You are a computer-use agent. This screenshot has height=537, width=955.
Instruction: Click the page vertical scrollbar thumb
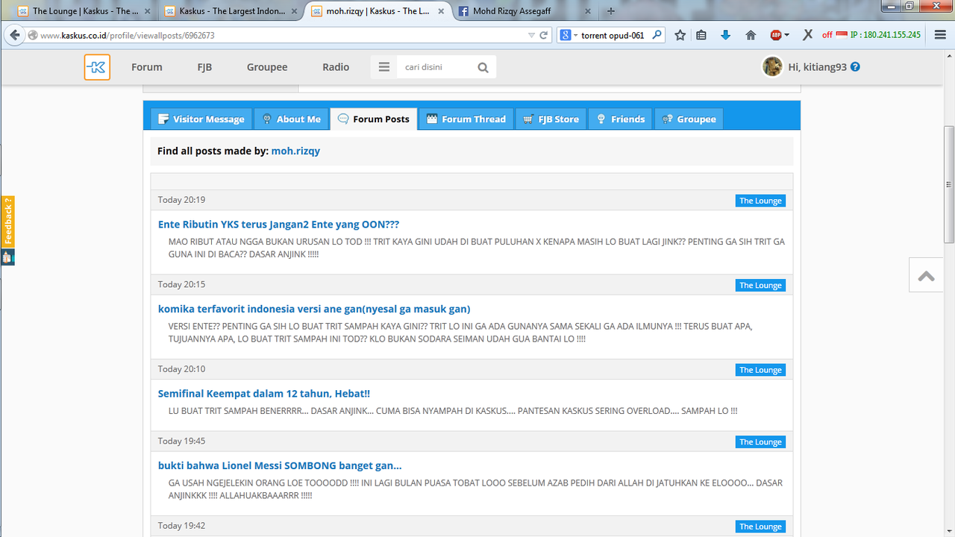click(x=949, y=185)
